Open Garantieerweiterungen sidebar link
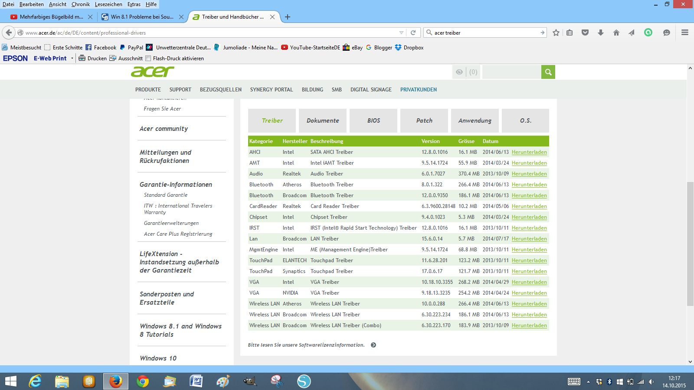 pyautogui.click(x=171, y=223)
